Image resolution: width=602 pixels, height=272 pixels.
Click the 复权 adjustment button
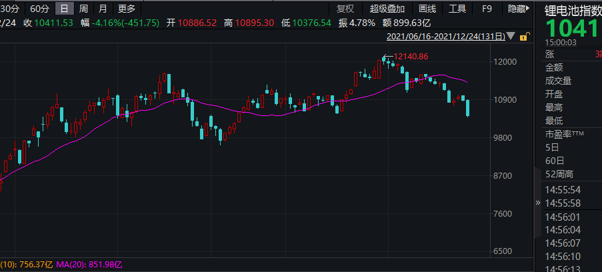pyautogui.click(x=345, y=9)
